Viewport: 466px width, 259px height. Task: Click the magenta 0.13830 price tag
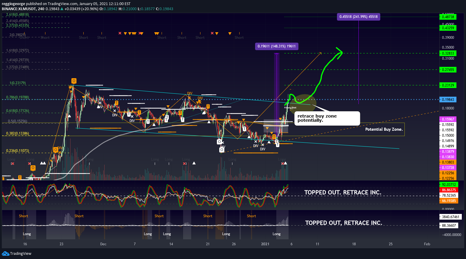point(448,157)
